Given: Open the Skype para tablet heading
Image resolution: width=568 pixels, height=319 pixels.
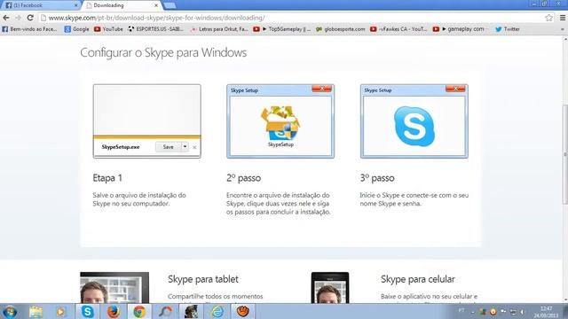Looking at the screenshot, I should [x=203, y=279].
